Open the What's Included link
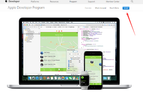The height and width of the screenshot is (96, 143). point(101,8)
